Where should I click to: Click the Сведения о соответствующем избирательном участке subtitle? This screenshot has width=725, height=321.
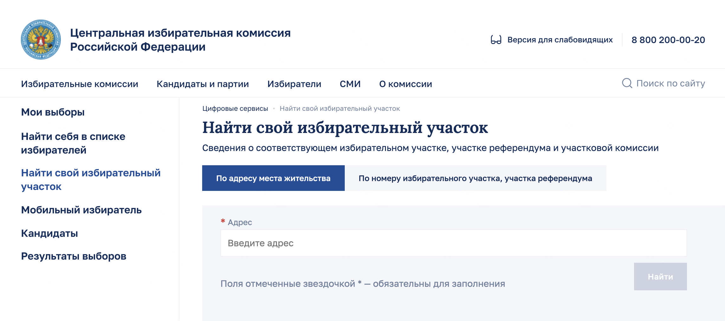click(x=430, y=148)
